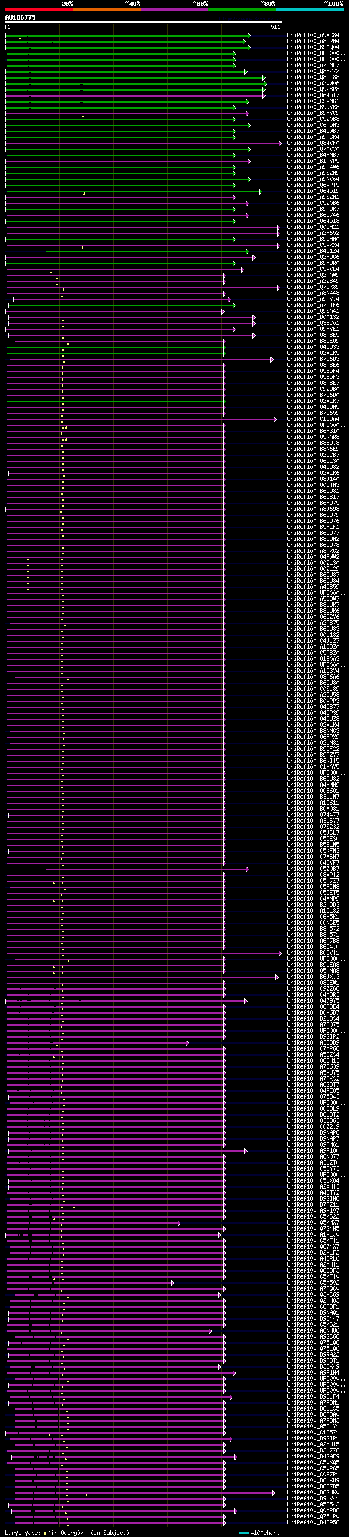349x1537 pixels.
Task: Open hit UniRef100_C1IDA4
Action: point(313,419)
